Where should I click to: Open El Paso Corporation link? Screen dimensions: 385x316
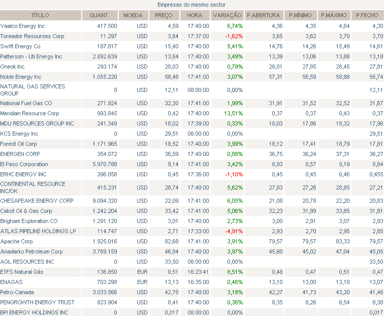point(24,164)
